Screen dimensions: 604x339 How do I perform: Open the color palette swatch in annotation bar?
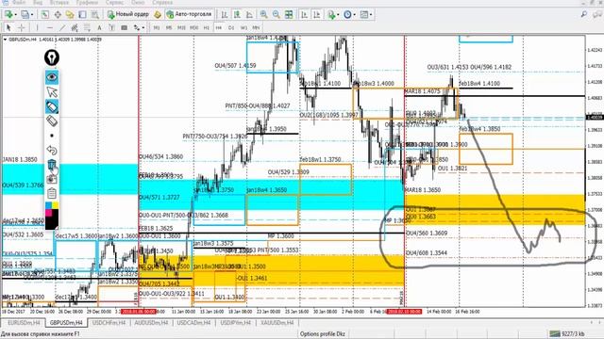52,216
